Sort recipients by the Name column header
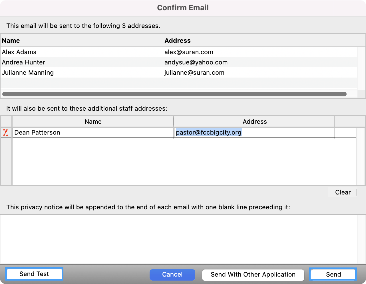Viewport: 366px width, 284px height. click(81, 40)
